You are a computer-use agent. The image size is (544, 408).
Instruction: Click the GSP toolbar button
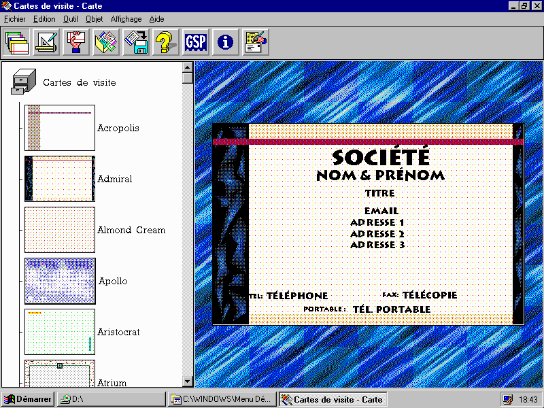(196, 42)
